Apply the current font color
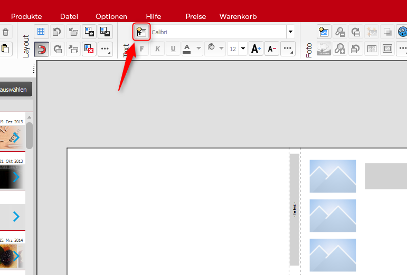Screen dimensions: 407x275 point(187,49)
